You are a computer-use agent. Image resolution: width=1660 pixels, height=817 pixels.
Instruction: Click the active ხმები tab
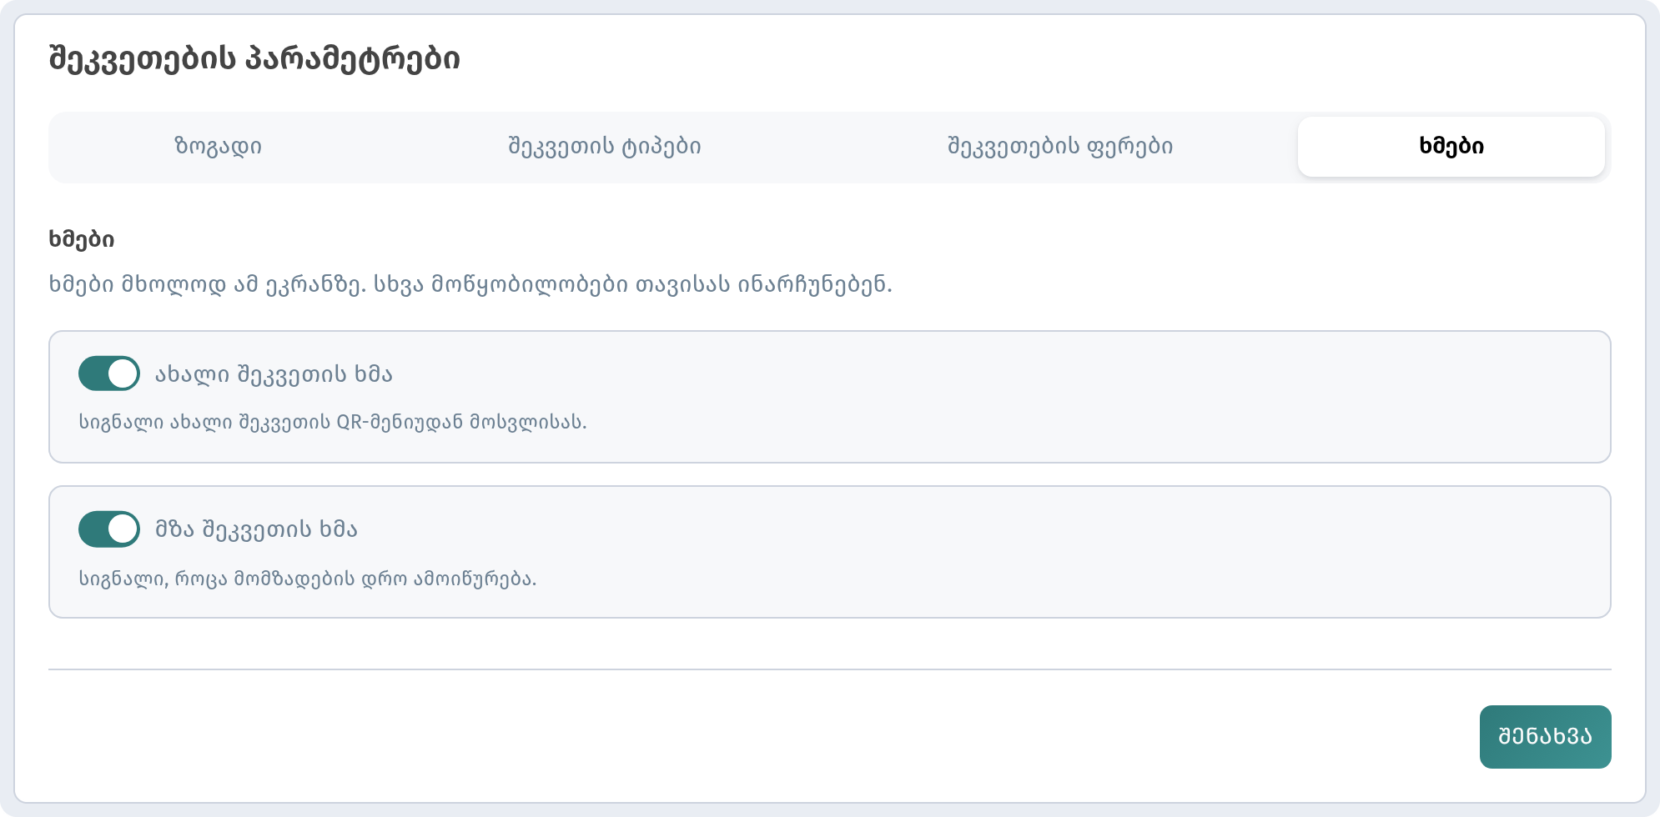[1451, 147]
